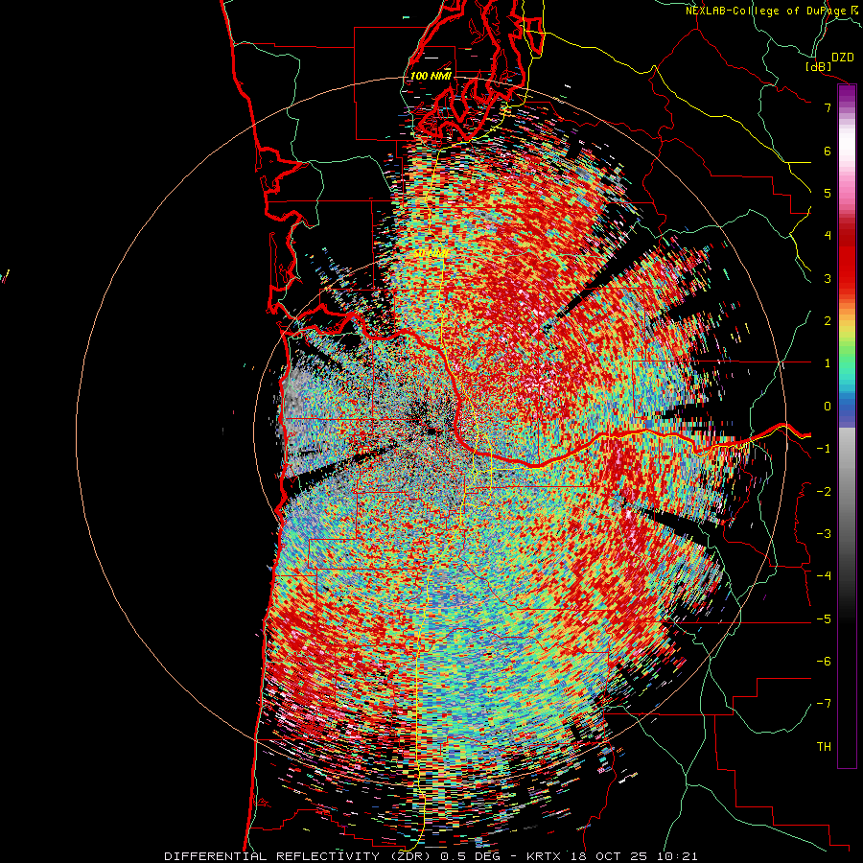The width and height of the screenshot is (863, 863).
Task: Select the positive 4 dB scale label
Action: click(x=828, y=236)
